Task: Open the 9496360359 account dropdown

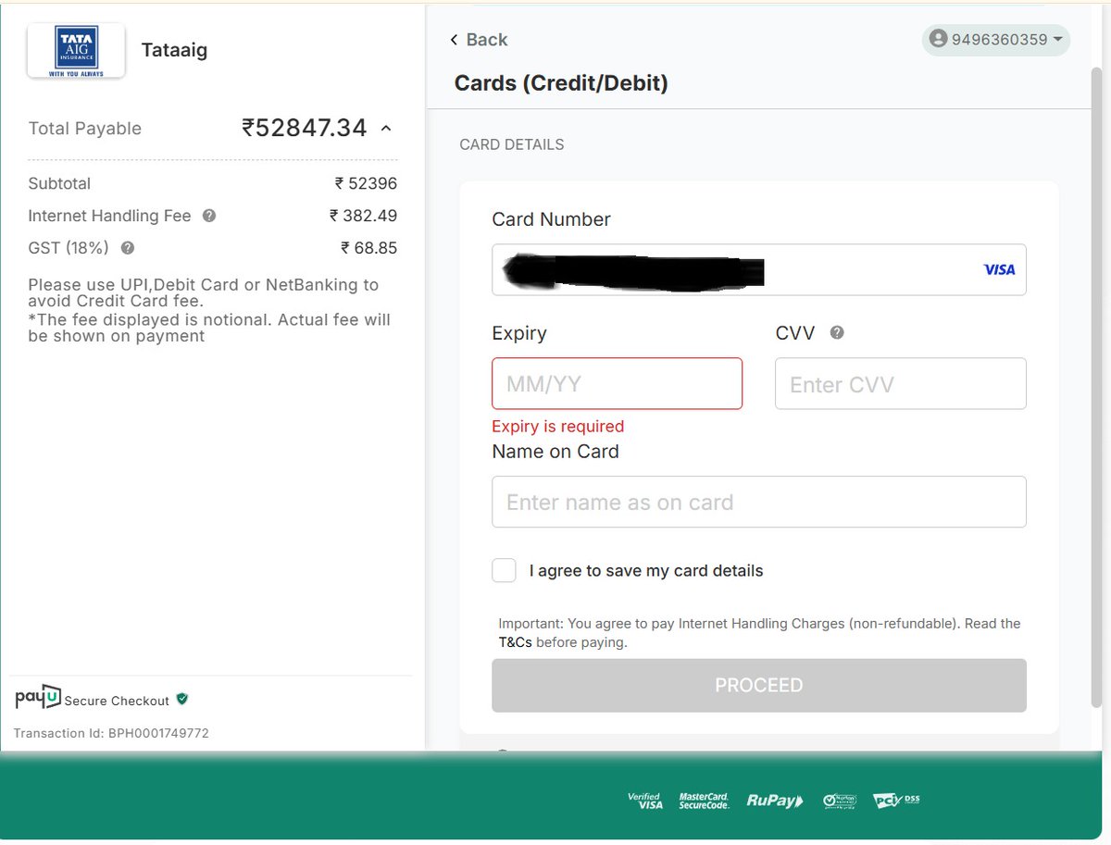Action: [996, 40]
